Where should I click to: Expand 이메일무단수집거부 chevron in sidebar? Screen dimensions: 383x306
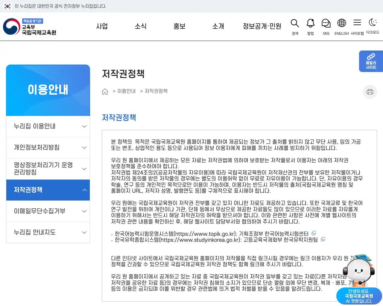click(84, 211)
